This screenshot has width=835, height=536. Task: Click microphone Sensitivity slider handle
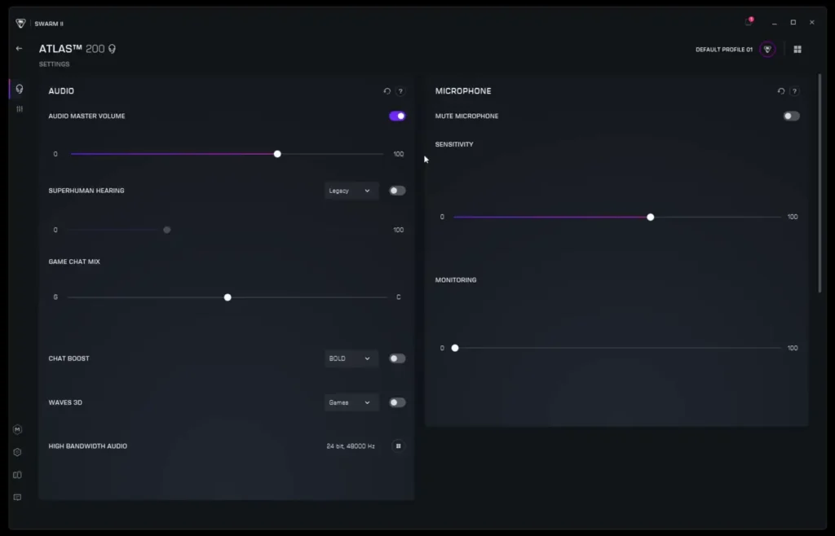[x=650, y=217]
